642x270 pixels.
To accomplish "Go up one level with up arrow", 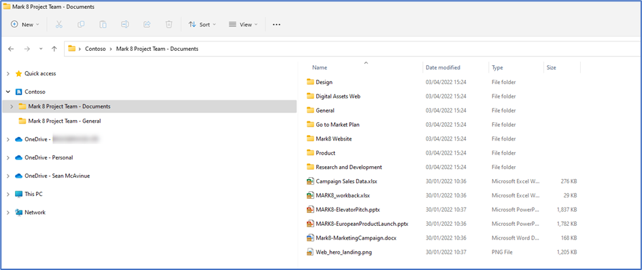I will [x=54, y=49].
